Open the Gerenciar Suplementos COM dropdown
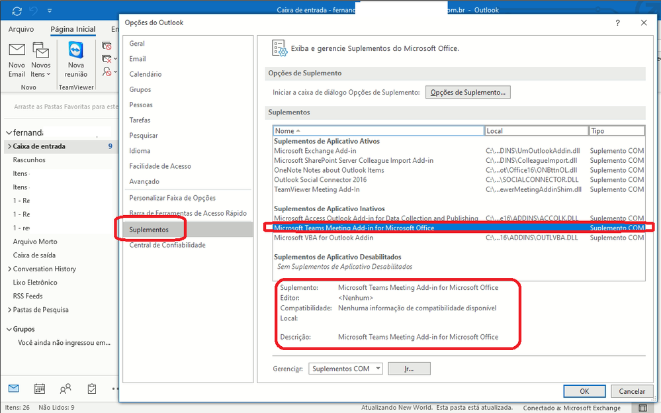 tap(345, 369)
